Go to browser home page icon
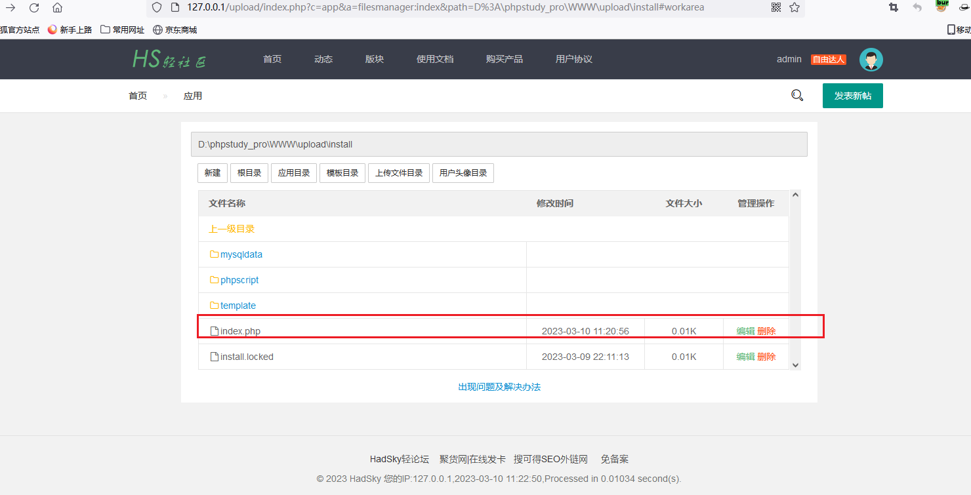Screen dimensions: 971x495 coord(58,8)
